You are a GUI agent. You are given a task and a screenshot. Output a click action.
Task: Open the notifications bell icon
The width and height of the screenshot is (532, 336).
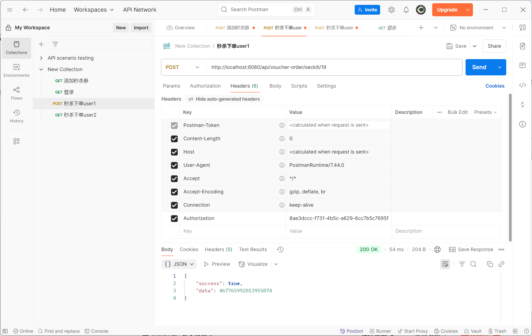click(406, 10)
